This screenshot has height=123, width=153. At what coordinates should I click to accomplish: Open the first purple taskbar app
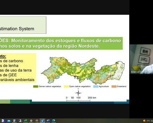[3, 121]
